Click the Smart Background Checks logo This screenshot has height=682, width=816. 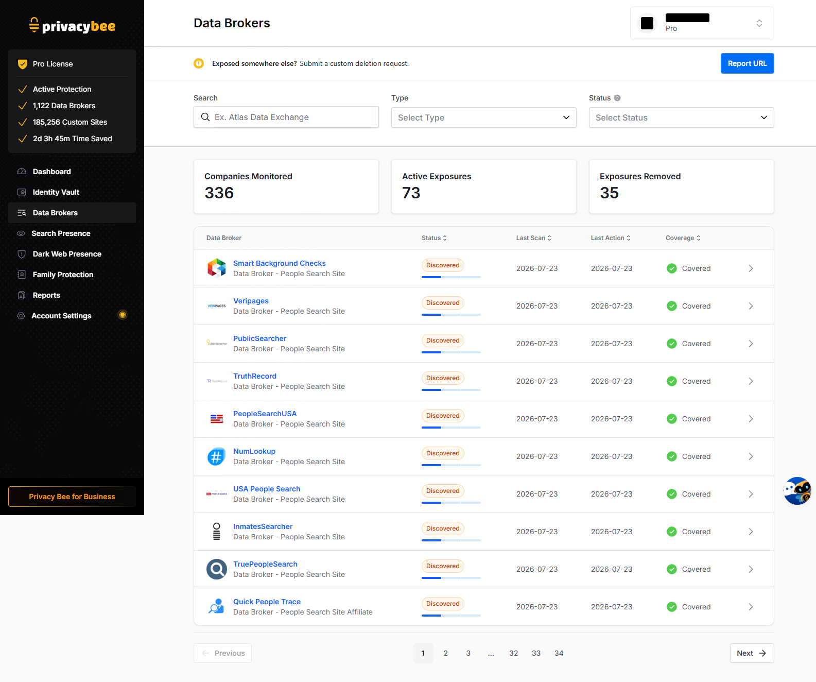(x=217, y=268)
